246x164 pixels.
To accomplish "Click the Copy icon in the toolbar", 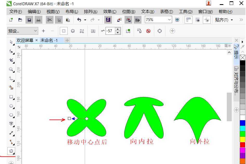I will pos(59,20).
